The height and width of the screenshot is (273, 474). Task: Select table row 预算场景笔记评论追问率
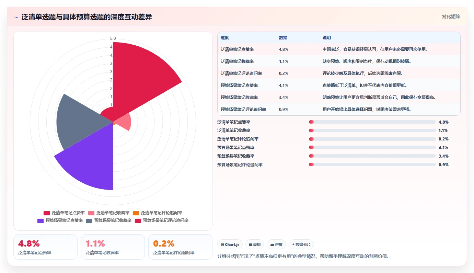tap(339, 109)
